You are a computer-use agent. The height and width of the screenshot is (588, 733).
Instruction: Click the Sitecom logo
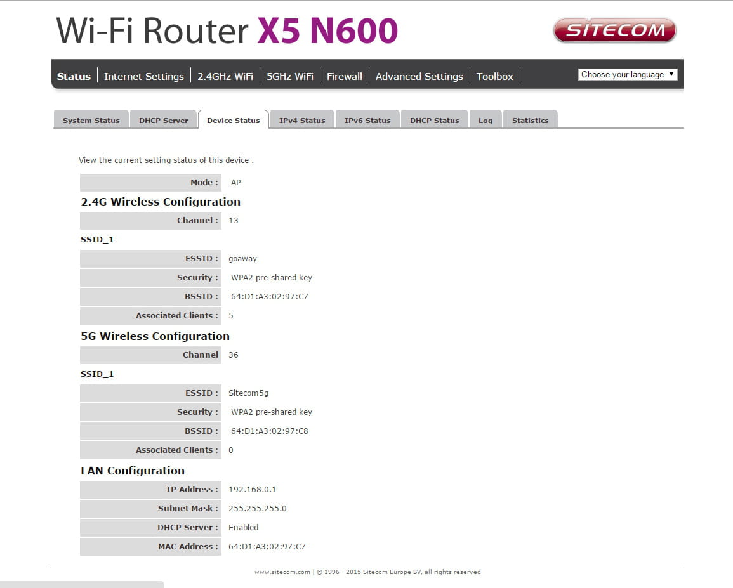[x=614, y=30]
